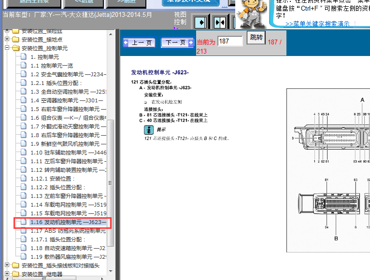370x280 pixels.
Task: Click page icon of 1.3 全自动空调控制单元
Action: [x=24, y=92]
